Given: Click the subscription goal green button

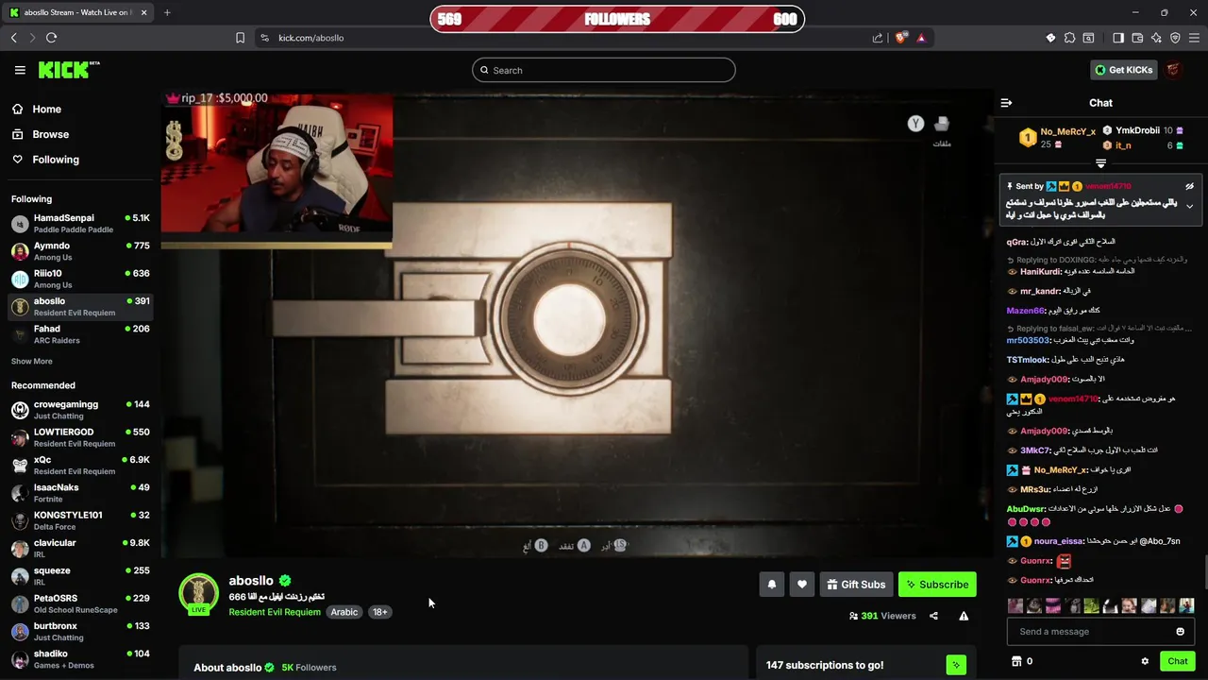Looking at the screenshot, I should (x=956, y=665).
